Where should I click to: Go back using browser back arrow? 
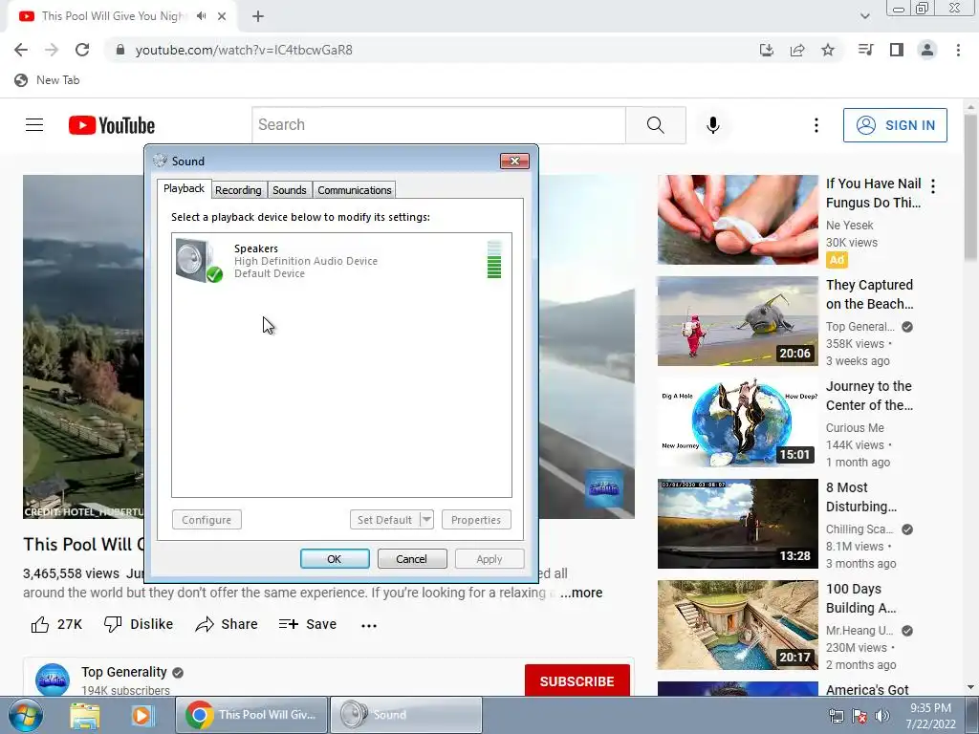[x=21, y=50]
